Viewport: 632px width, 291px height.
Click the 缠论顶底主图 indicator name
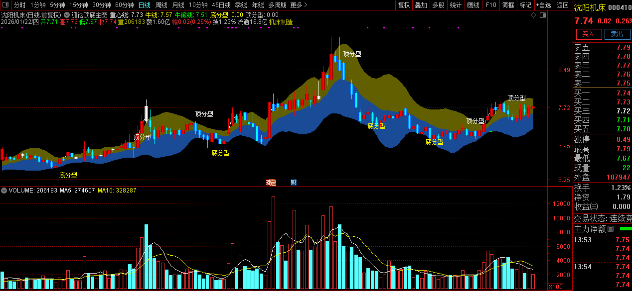click(x=89, y=15)
